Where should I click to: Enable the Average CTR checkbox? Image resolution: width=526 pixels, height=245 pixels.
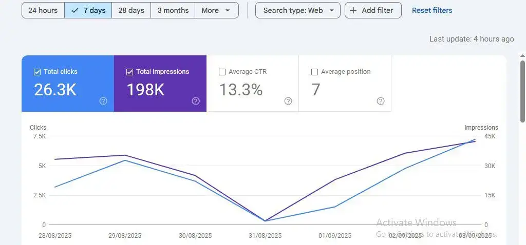coord(222,72)
